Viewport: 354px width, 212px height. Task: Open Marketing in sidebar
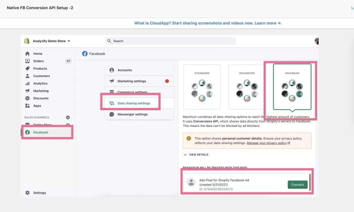41,91
